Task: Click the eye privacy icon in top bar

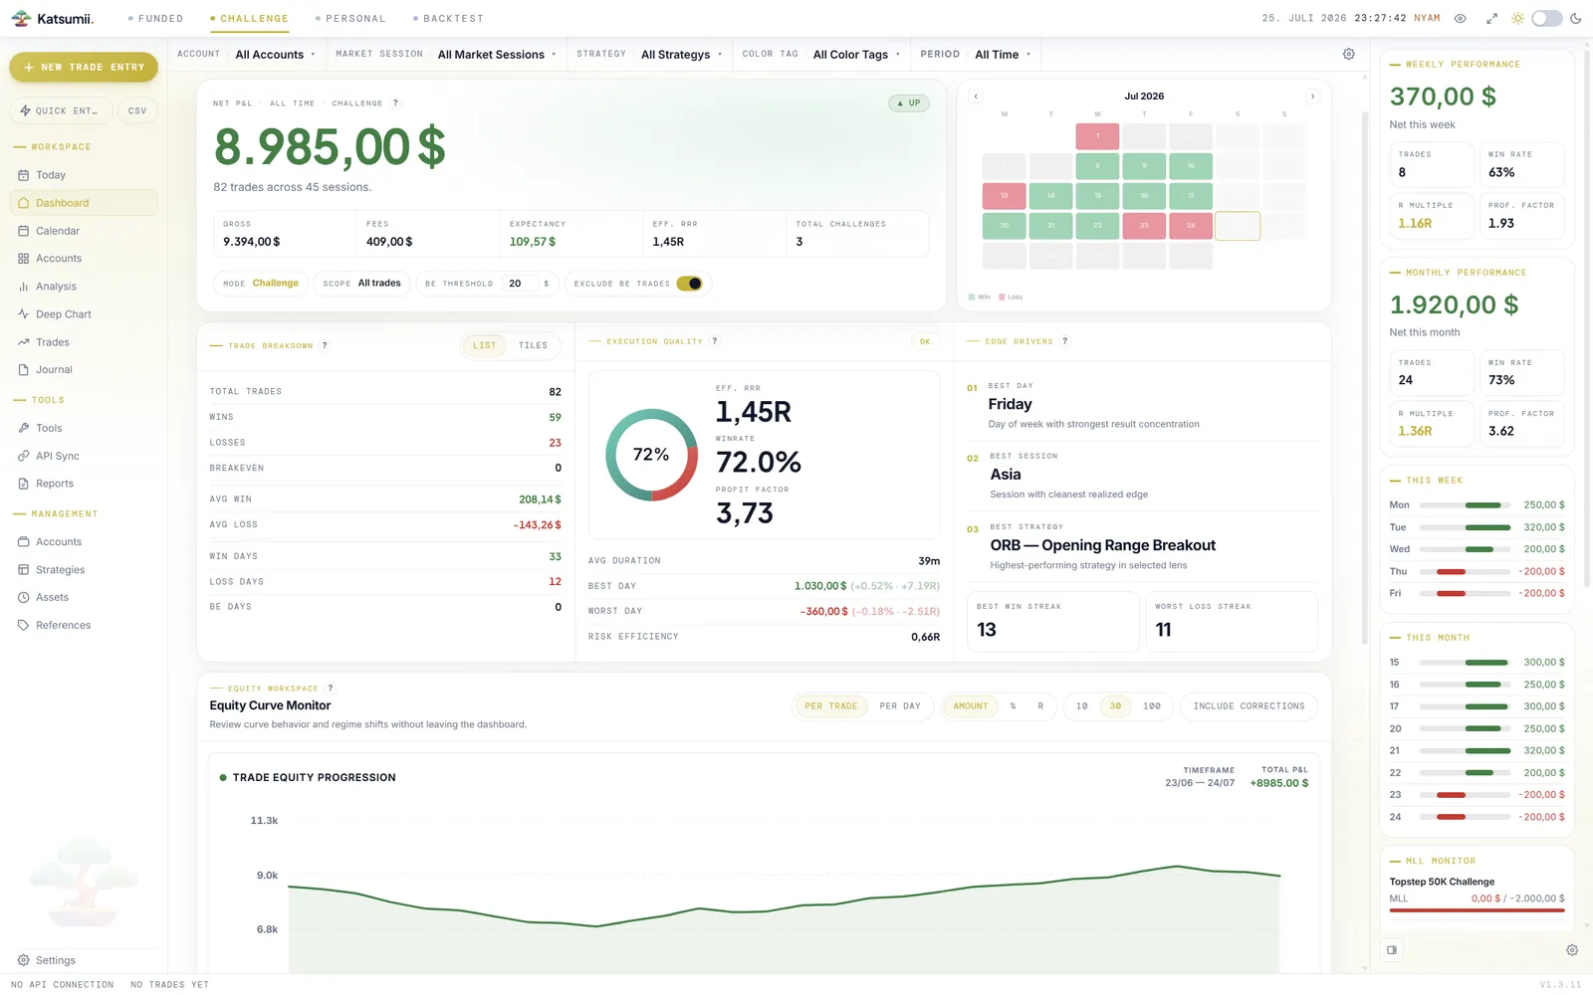Action: pyautogui.click(x=1461, y=19)
